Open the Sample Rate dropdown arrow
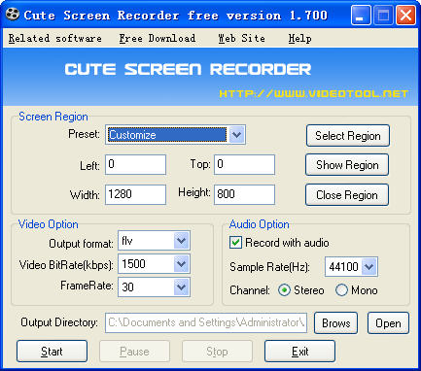This screenshot has height=371, width=421. 369,267
